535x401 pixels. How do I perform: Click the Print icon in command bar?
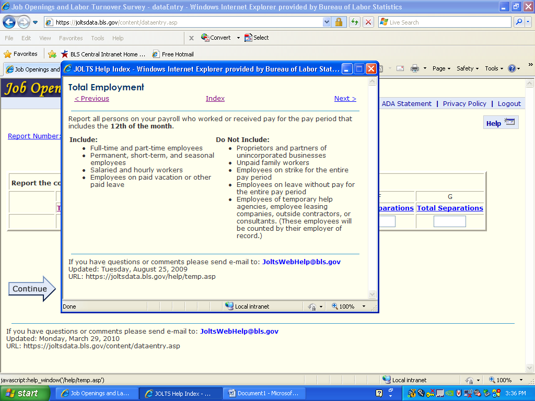415,68
